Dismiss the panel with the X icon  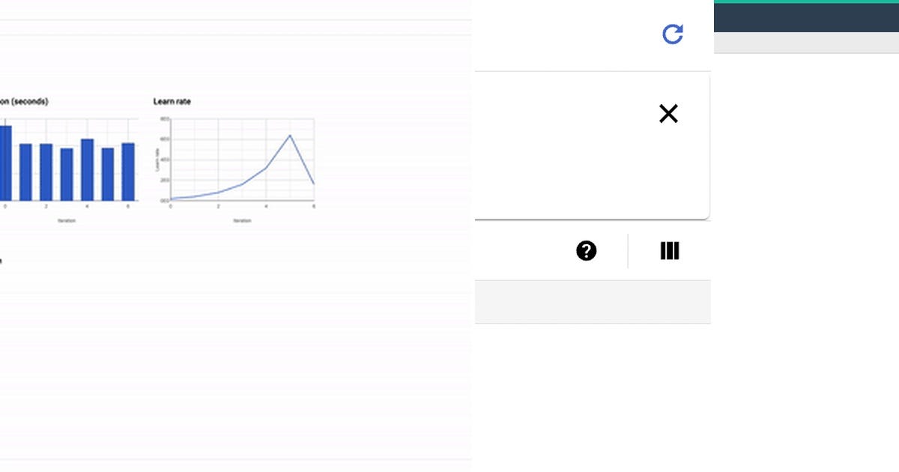tap(669, 114)
